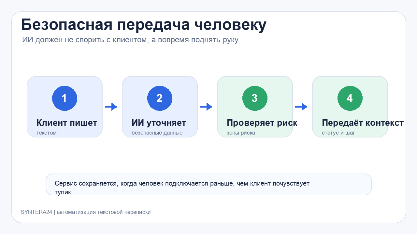The height and width of the screenshot is (234, 417).
Task: Click the footer text "SYNTERA24 | автоматизация текстовой переписки"
Action: [86, 212]
